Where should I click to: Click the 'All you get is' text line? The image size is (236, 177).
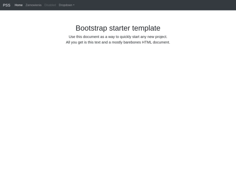point(118,42)
